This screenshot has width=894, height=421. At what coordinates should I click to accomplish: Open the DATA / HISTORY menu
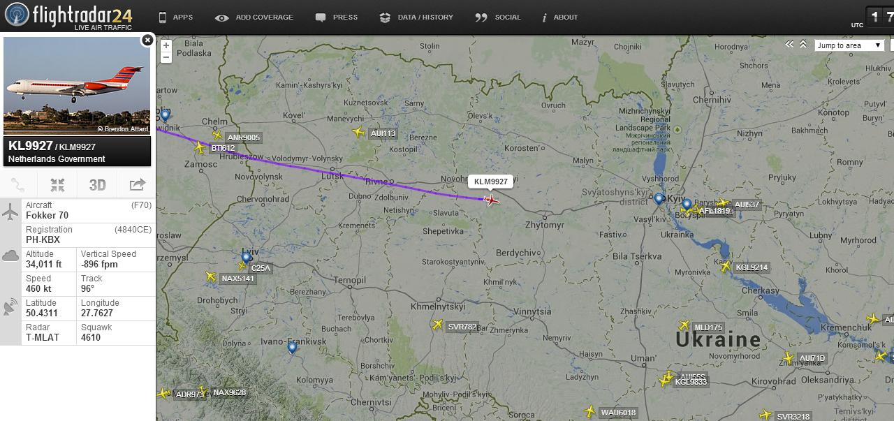tap(416, 17)
